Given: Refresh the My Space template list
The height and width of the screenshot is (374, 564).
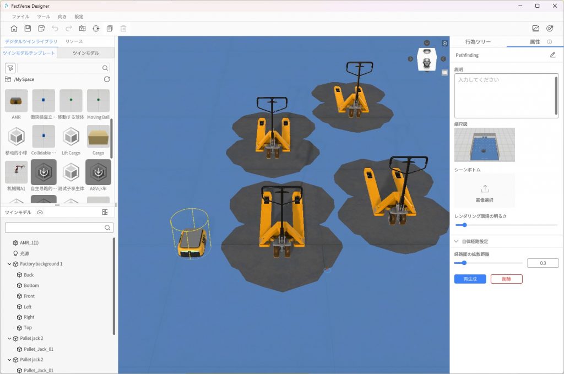Looking at the screenshot, I should (107, 79).
